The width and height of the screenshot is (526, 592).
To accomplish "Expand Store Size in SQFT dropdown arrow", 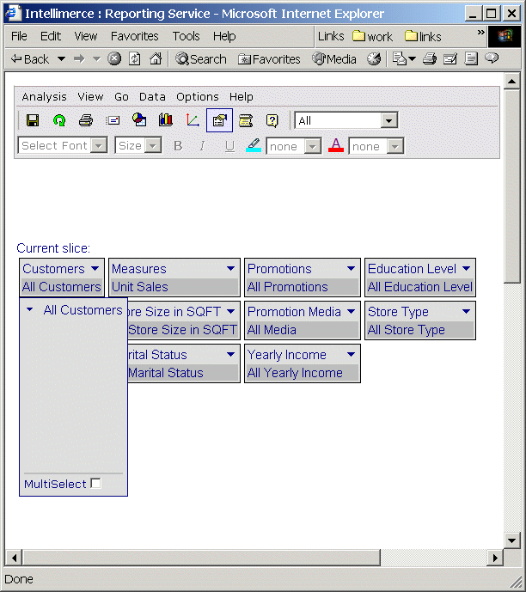I will pyautogui.click(x=230, y=312).
